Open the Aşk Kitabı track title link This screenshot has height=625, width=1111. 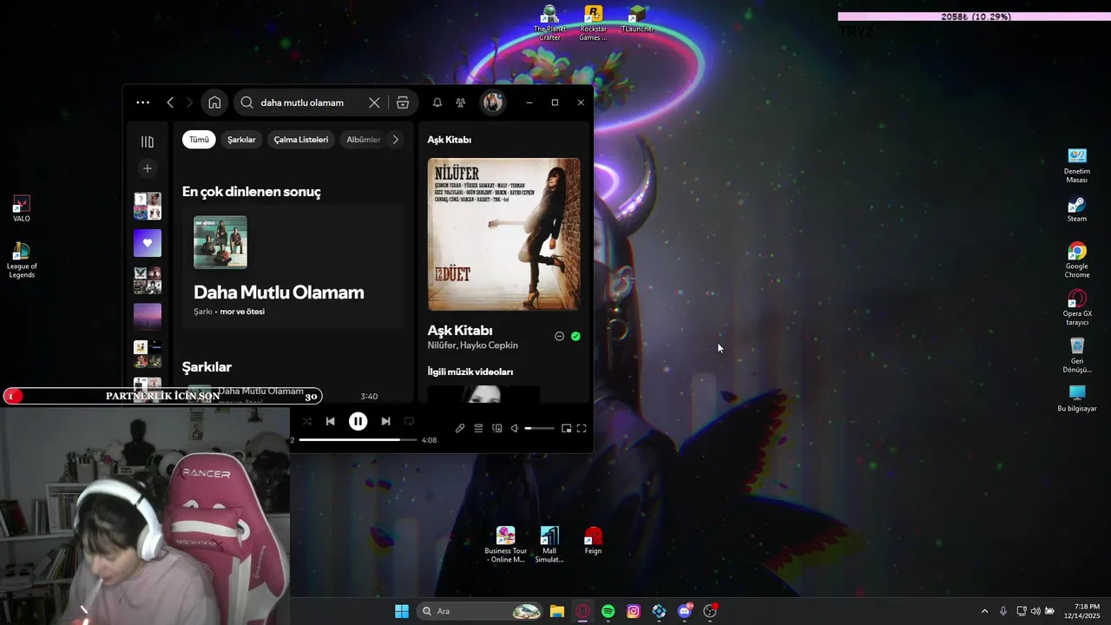tap(460, 331)
